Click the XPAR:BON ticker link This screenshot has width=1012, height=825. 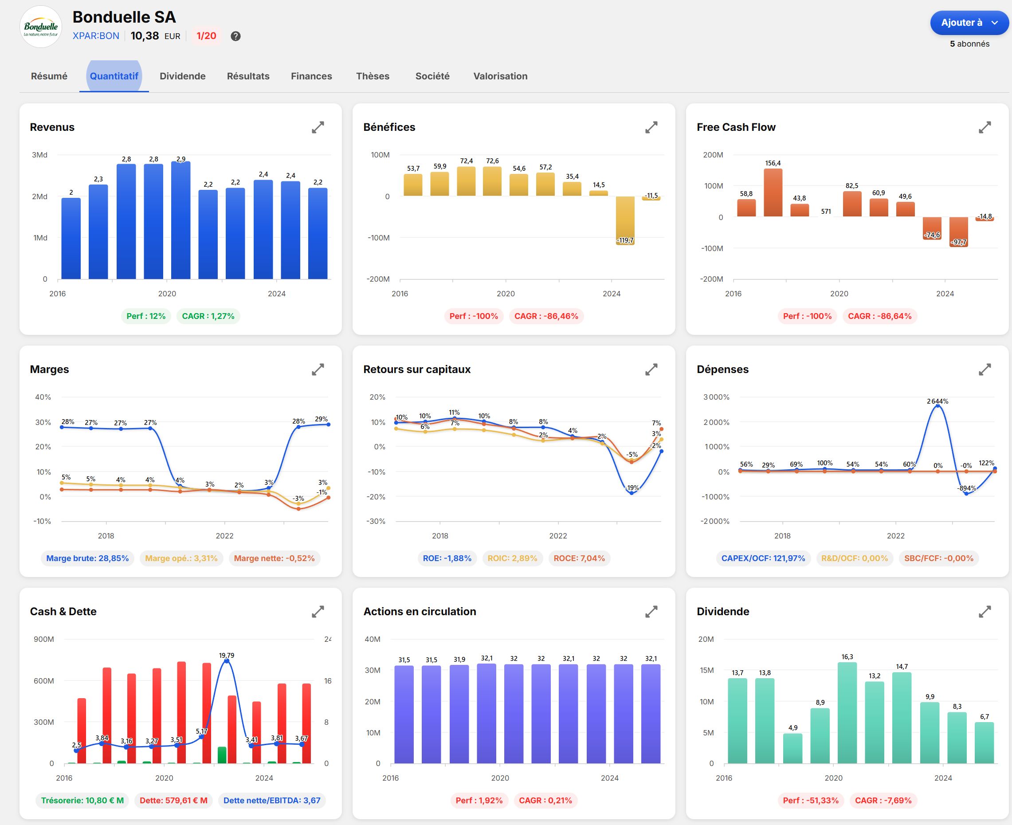click(96, 36)
